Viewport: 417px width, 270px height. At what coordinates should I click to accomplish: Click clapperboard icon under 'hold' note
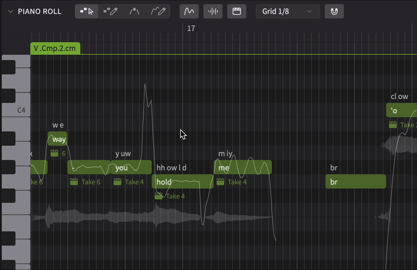click(x=158, y=196)
